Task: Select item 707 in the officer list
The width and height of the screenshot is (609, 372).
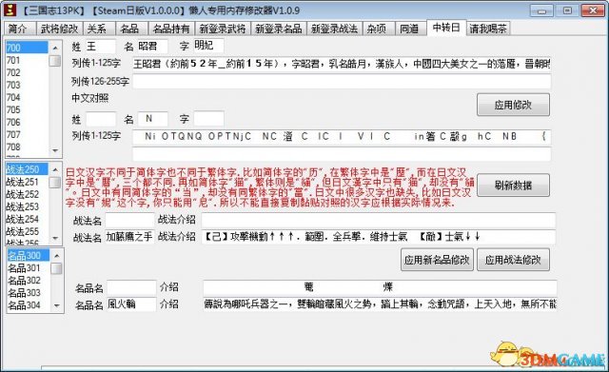Action: 27,135
